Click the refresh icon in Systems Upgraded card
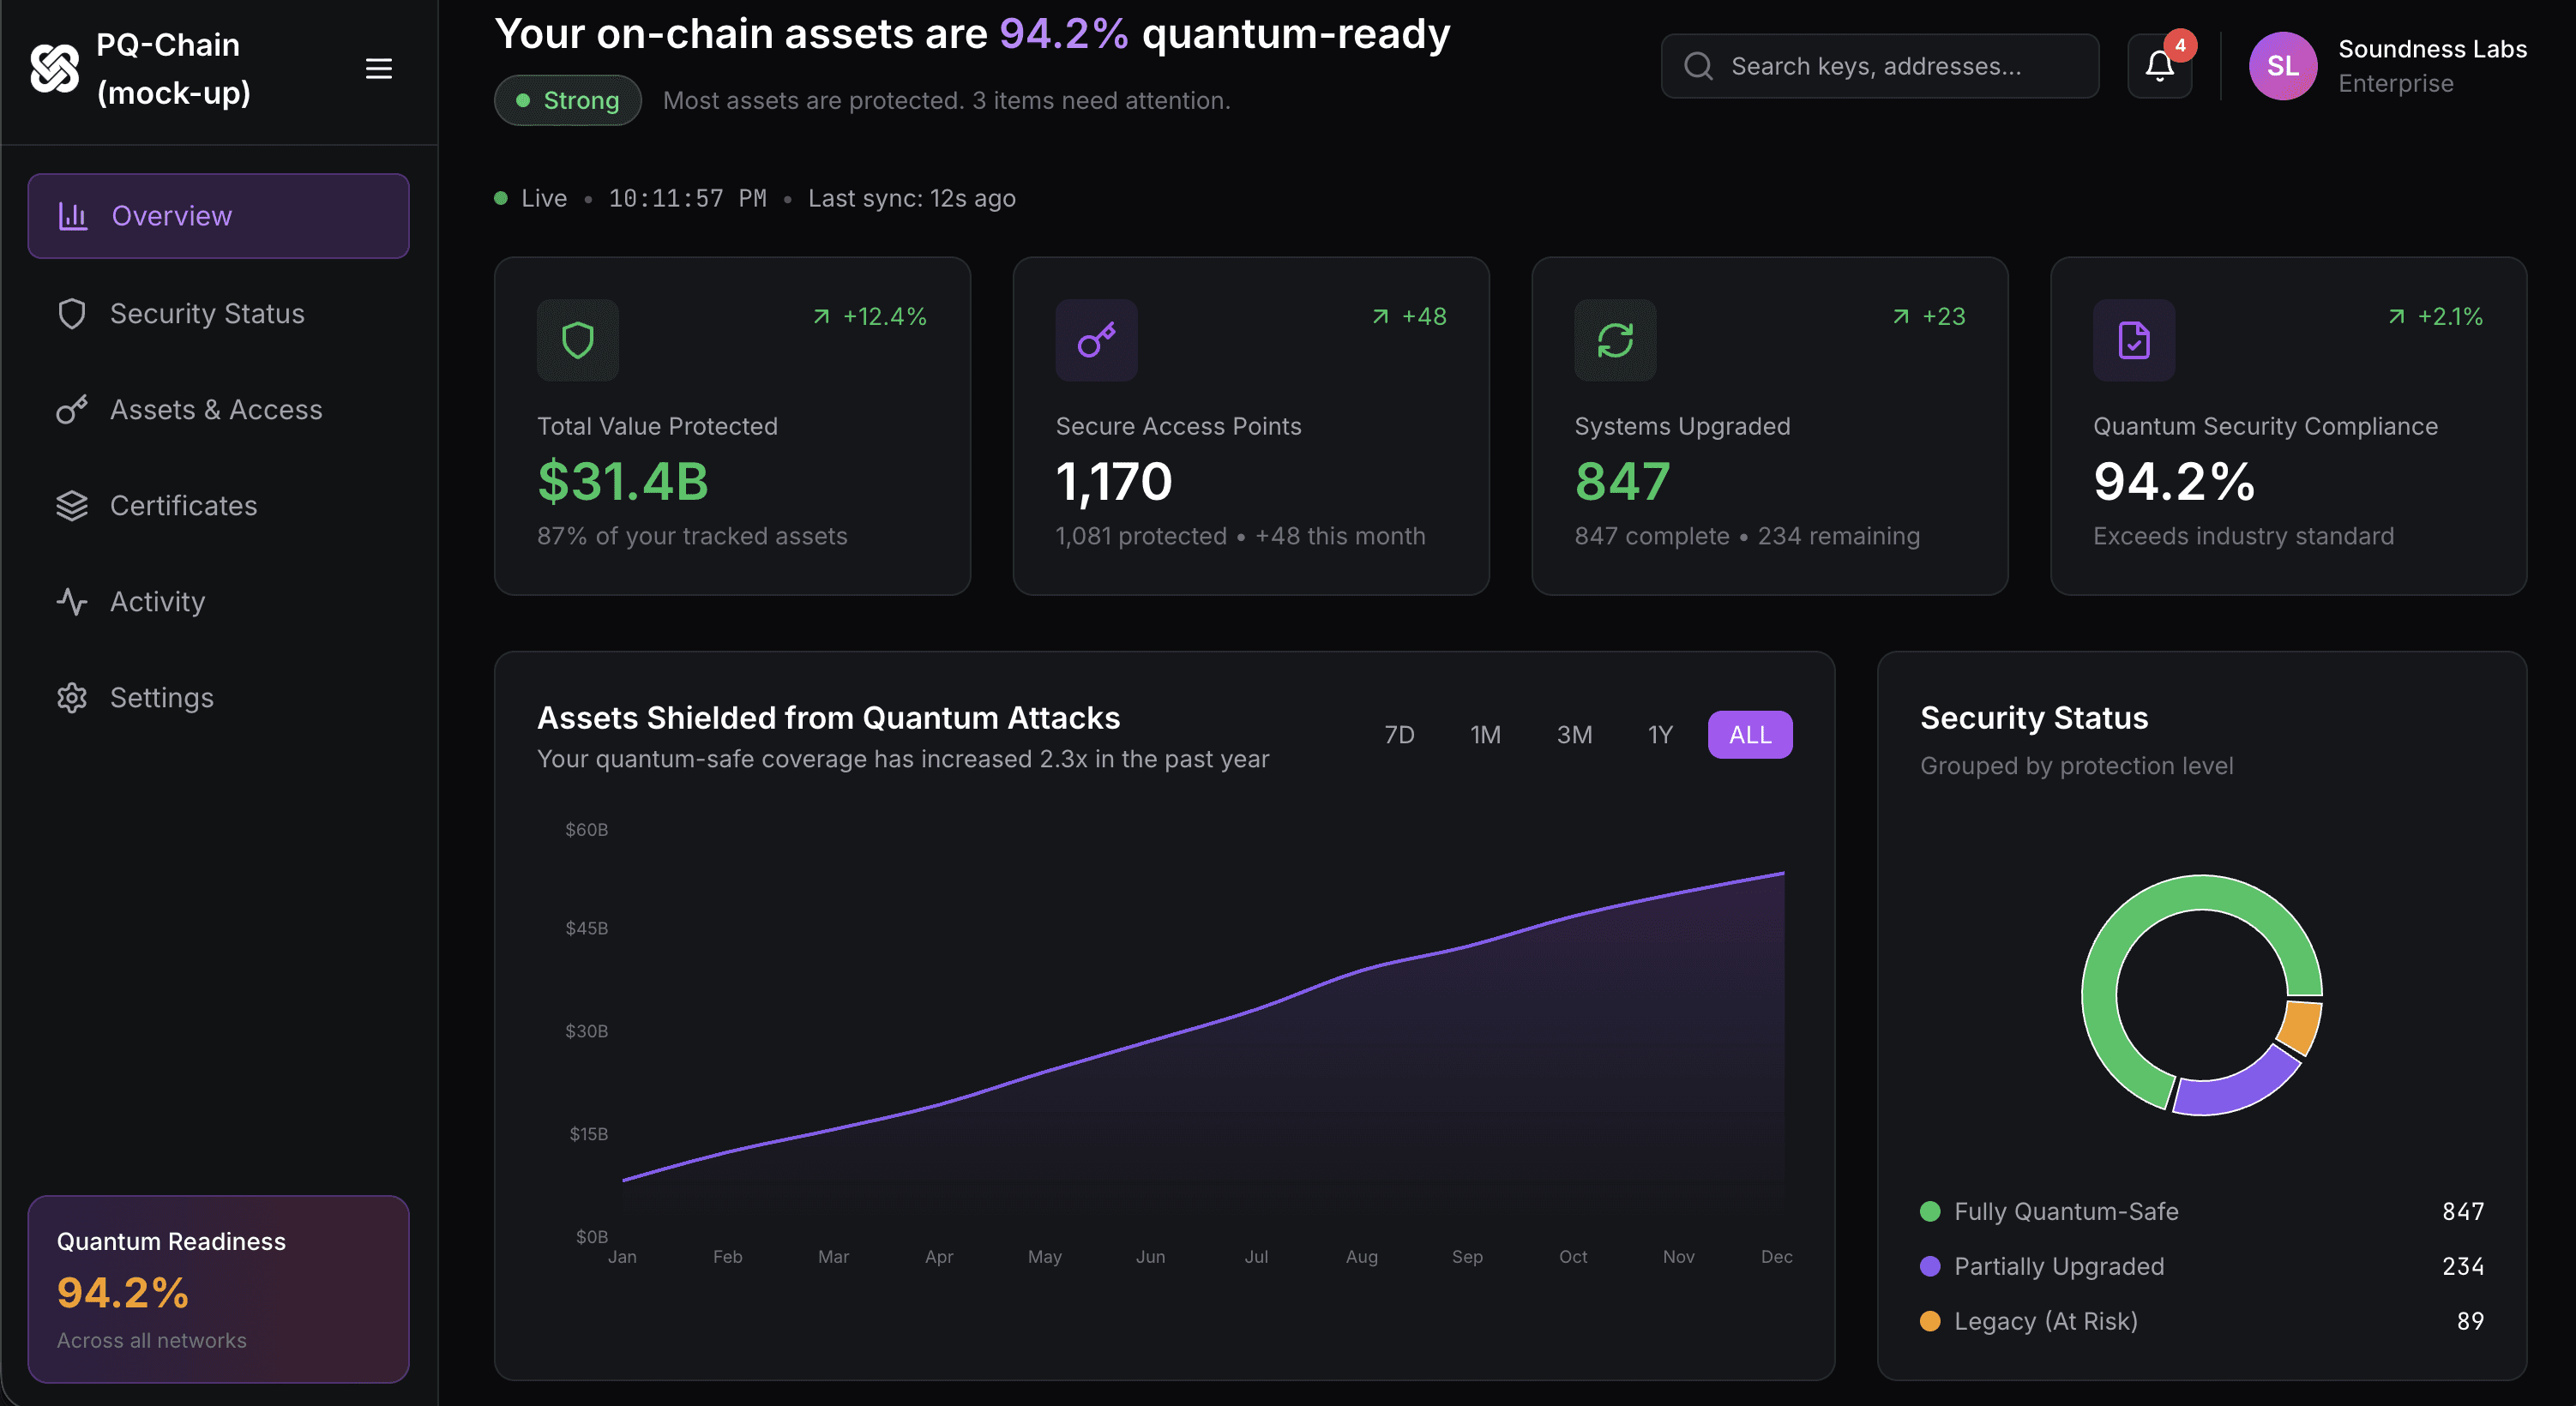 click(x=1615, y=340)
